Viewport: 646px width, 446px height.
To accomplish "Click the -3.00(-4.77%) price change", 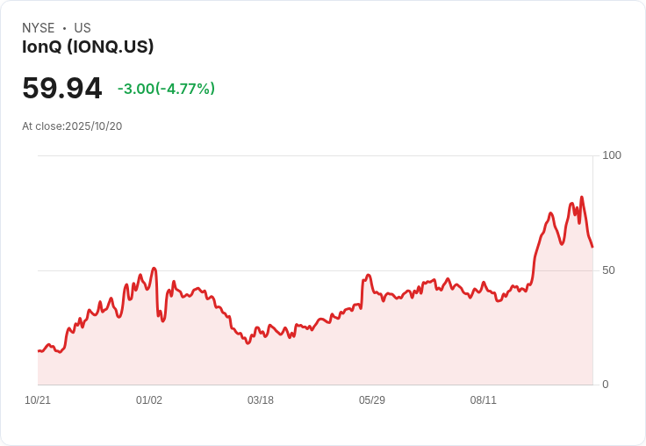I will pyautogui.click(x=166, y=89).
